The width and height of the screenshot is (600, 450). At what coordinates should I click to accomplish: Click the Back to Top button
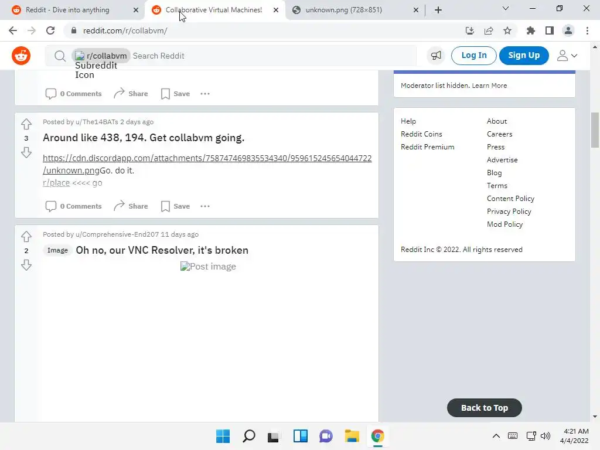pos(484,408)
